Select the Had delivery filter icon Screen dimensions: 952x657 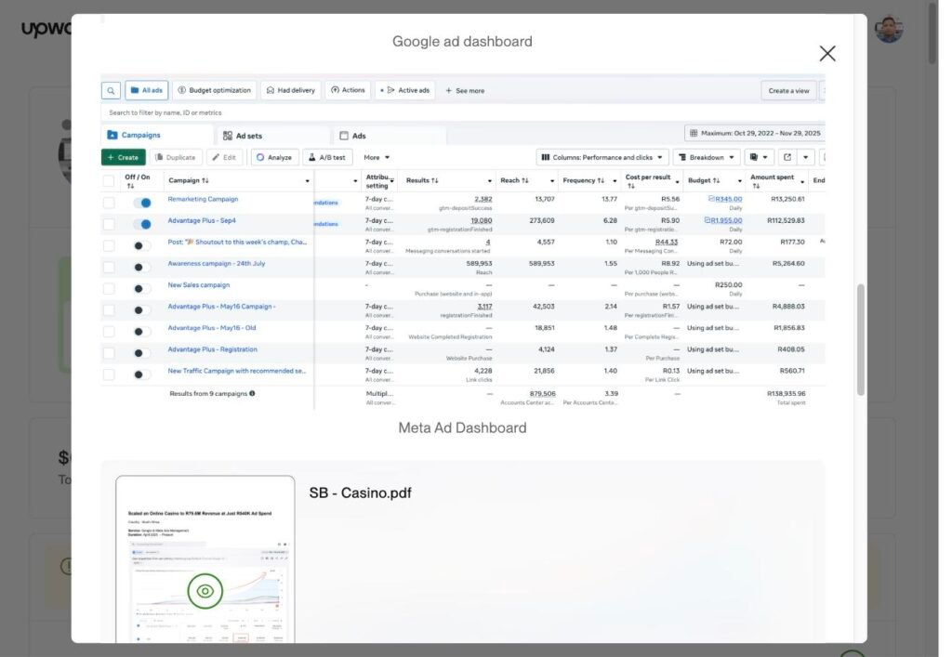[x=269, y=90]
